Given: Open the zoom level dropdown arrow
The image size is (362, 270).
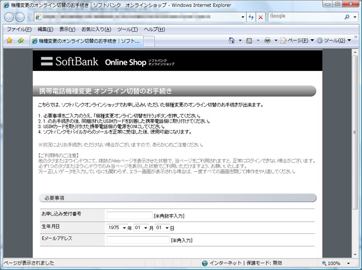Looking at the screenshot, I should 349,263.
